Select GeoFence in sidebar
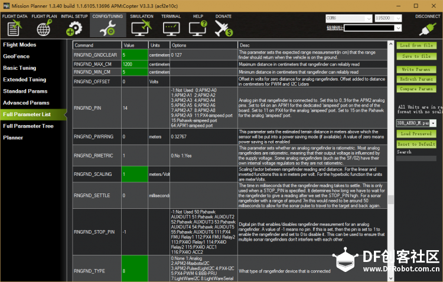Viewport: 443px width, 282px height. tap(17, 56)
